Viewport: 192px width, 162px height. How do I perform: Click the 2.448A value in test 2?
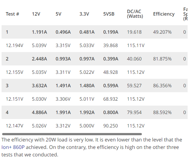pyautogui.click(x=39, y=59)
